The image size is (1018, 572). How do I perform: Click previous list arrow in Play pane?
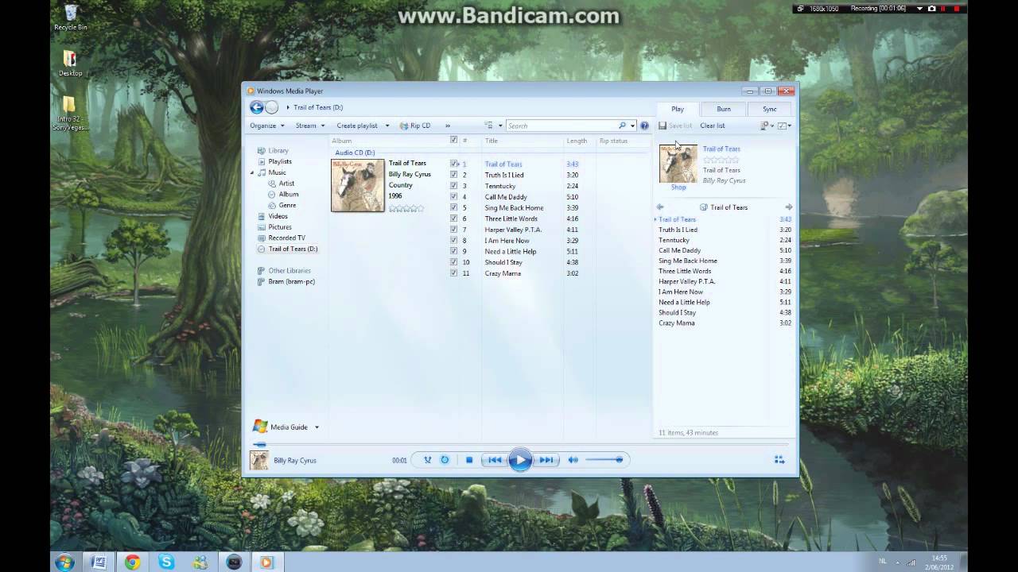(660, 207)
